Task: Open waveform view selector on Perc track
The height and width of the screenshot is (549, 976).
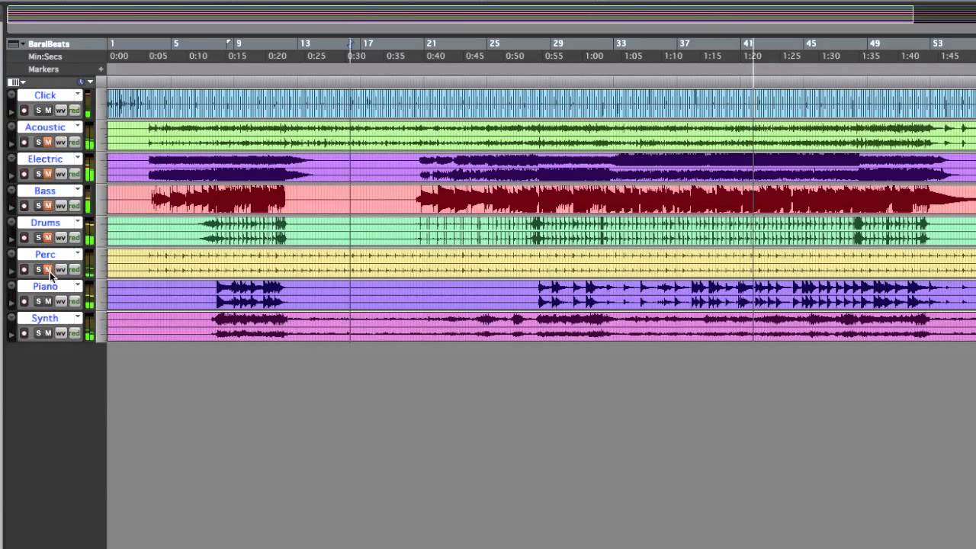Action: (60, 269)
